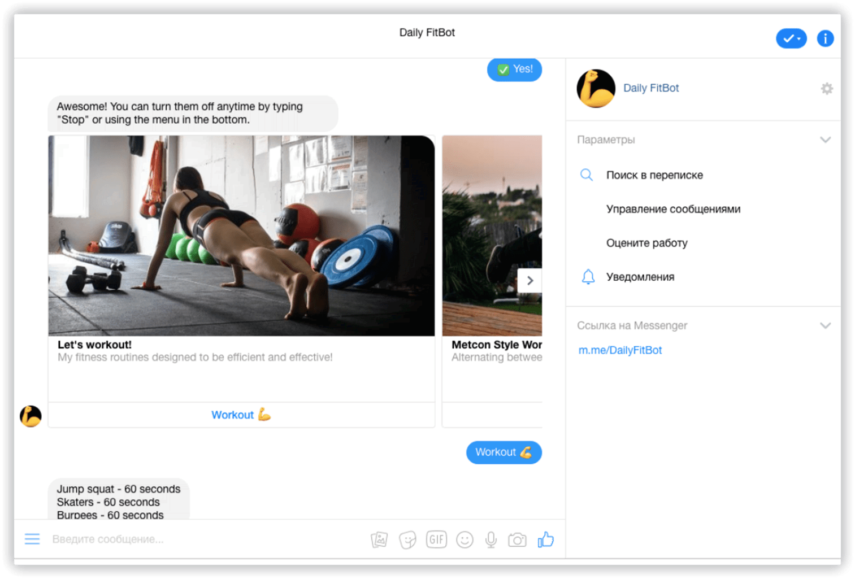Click the sent 'Workout' message bubble
Viewport: 855px width, 579px height.
tap(504, 452)
